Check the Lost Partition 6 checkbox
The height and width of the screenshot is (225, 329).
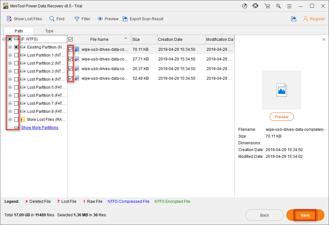pos(16,95)
